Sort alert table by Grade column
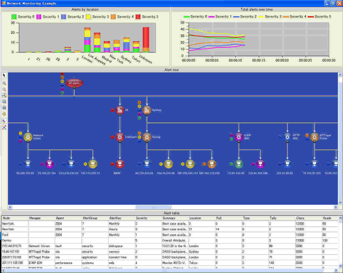343x273 pixels. pyautogui.click(x=330, y=218)
